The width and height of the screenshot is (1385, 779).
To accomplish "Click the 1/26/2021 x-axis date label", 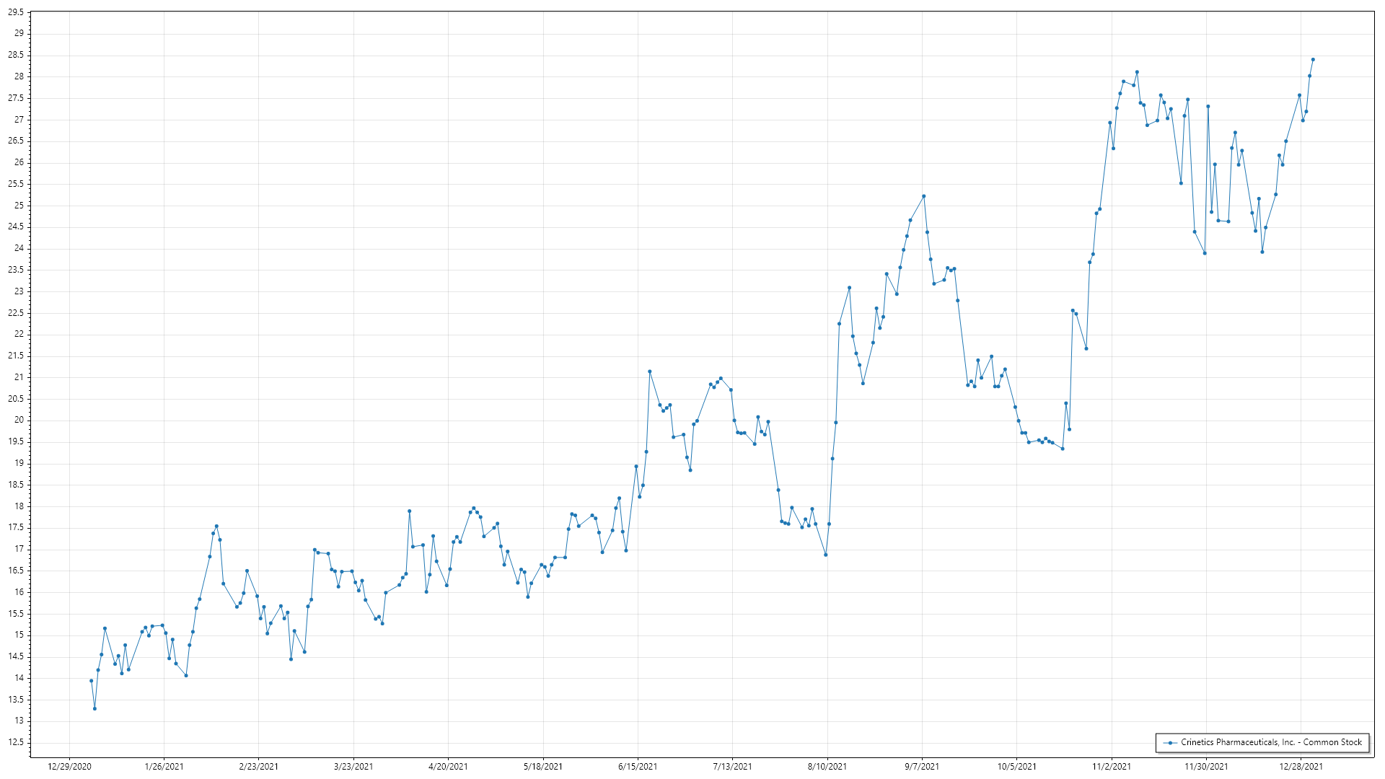I will [x=164, y=767].
